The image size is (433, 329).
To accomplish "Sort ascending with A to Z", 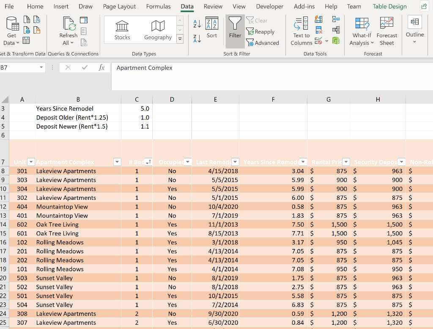I will click(x=197, y=23).
